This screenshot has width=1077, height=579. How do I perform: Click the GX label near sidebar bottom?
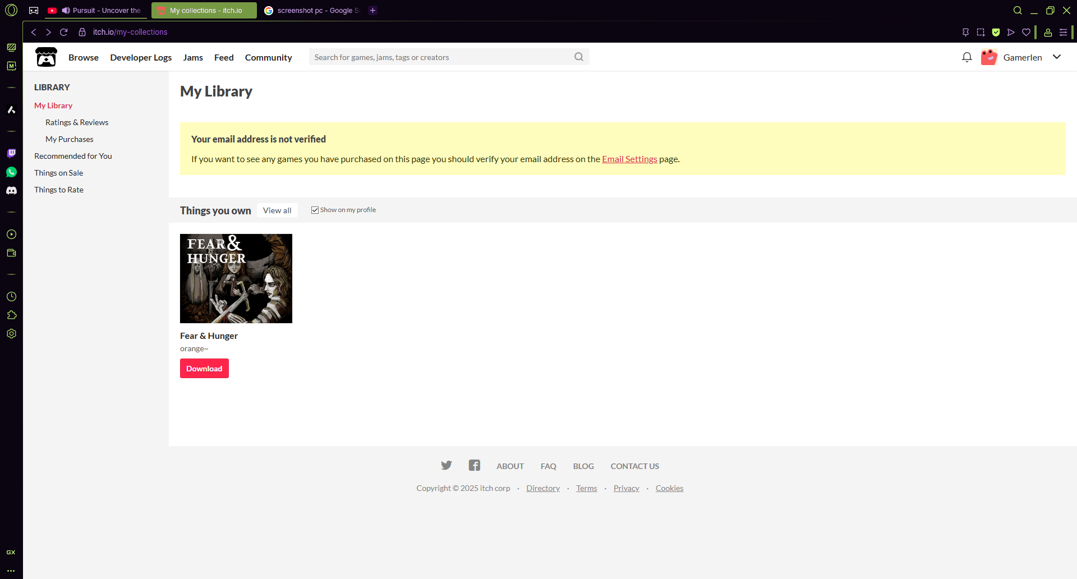tap(11, 552)
